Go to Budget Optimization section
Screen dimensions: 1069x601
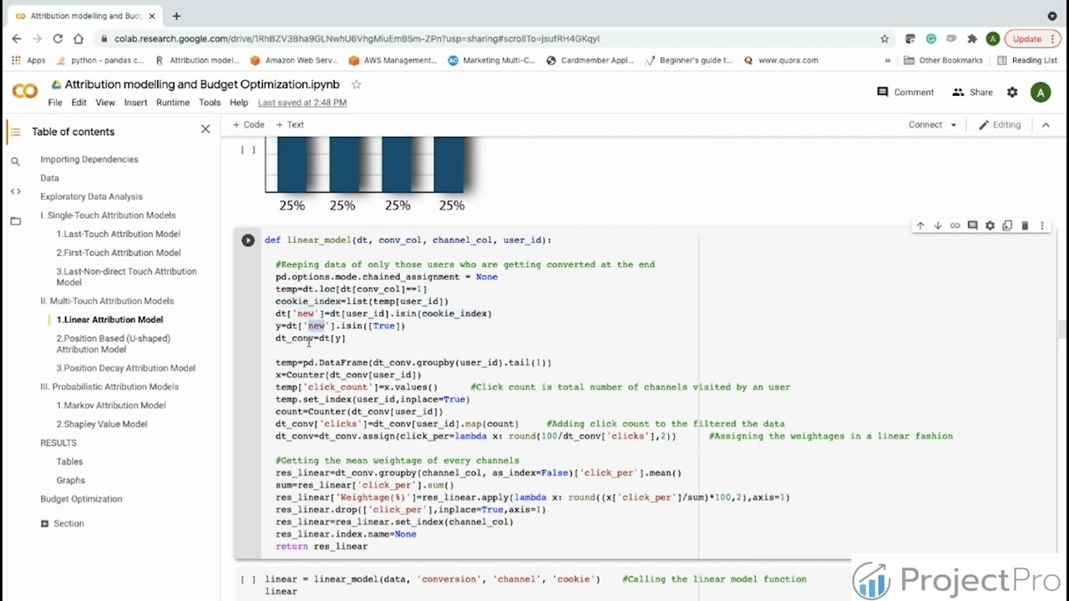point(81,499)
